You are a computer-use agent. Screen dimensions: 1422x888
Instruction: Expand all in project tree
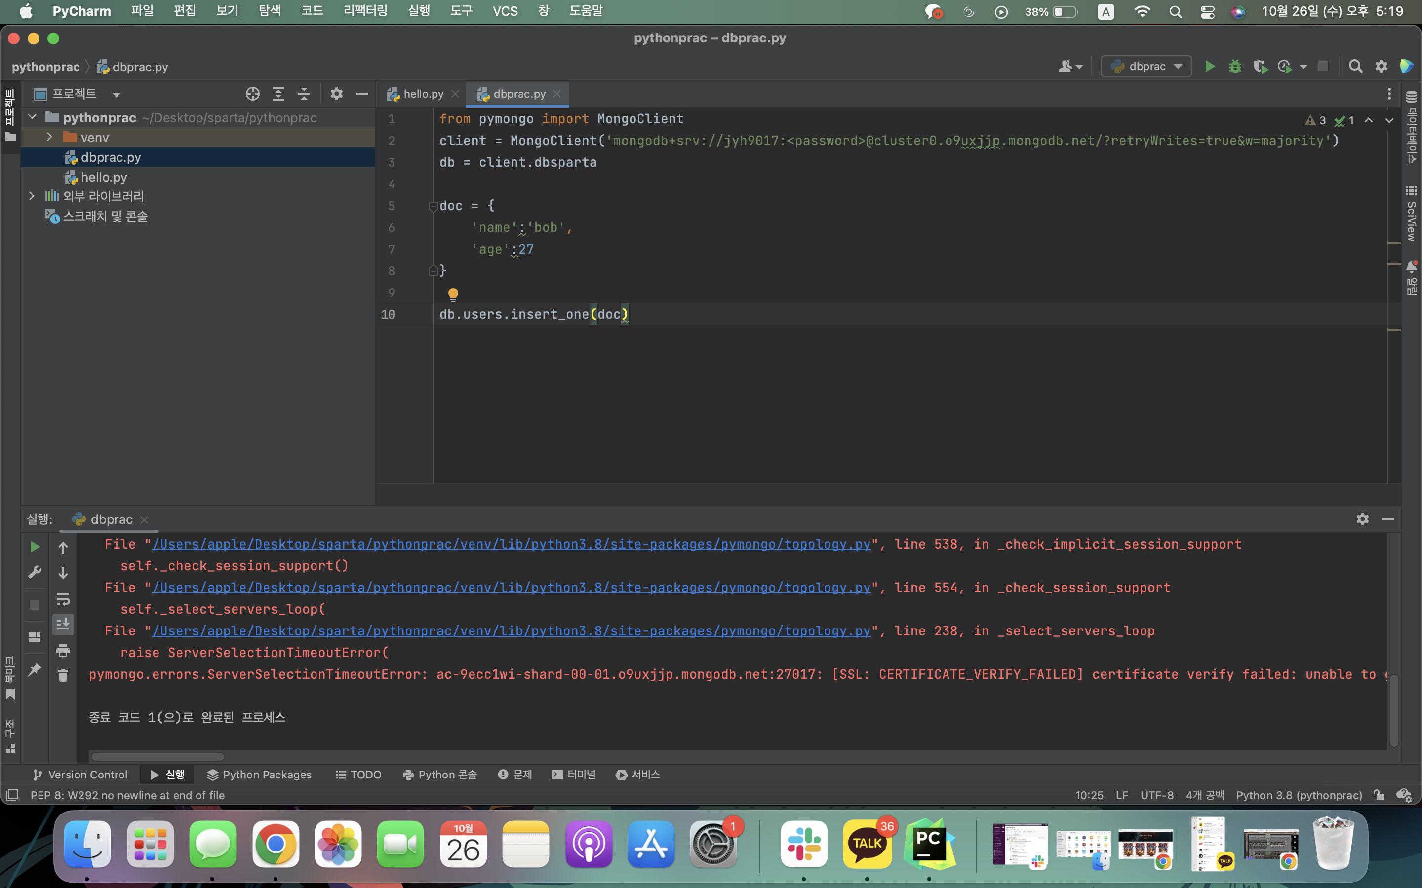point(278,94)
